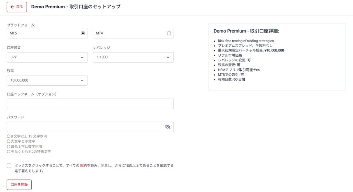This screenshot has height=192, width=353.
Task: Click the circle icon beside 最低1字は数字利用
Action: 9,146
